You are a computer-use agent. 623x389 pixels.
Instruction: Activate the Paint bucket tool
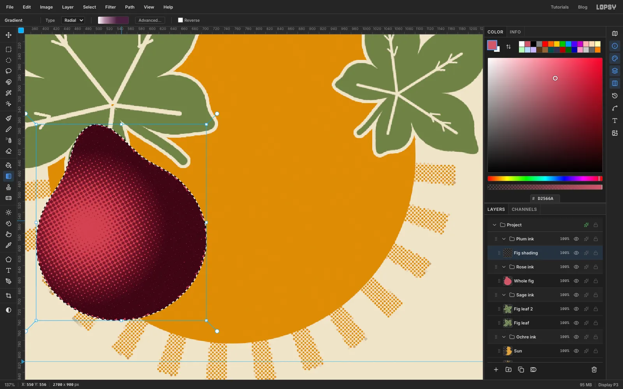pyautogui.click(x=9, y=165)
